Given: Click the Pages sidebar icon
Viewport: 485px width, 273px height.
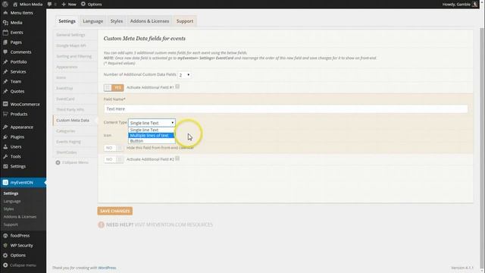Looking at the screenshot, I should point(5,42).
